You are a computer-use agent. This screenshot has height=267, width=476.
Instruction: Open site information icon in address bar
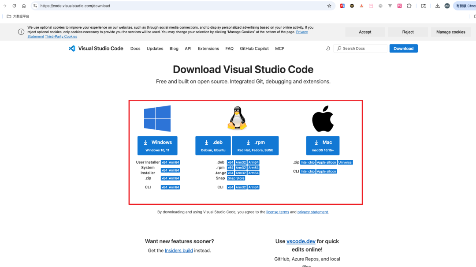point(35,6)
